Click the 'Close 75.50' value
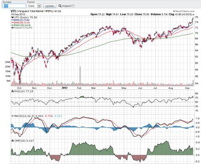 pos(142,14)
